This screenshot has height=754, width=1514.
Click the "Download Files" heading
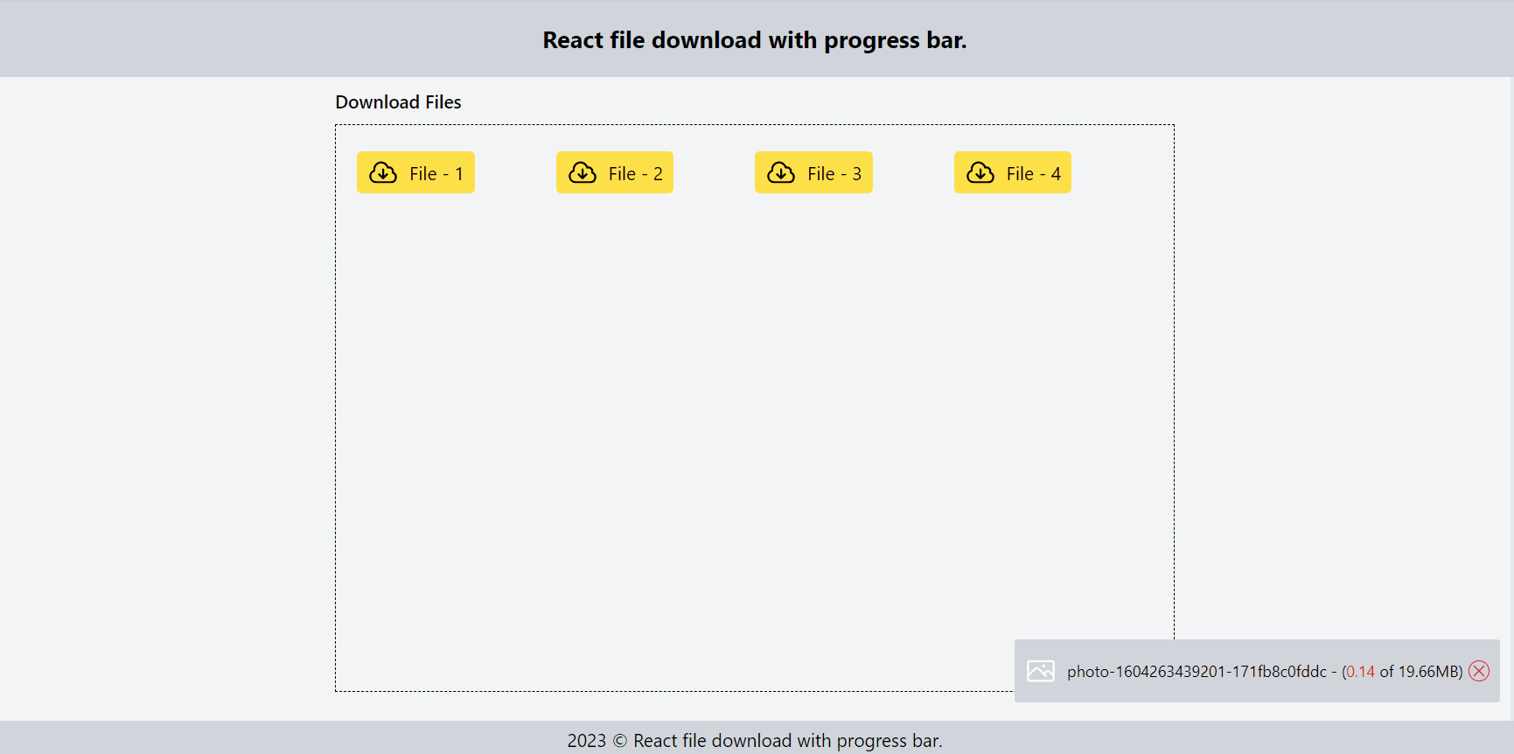coord(398,102)
